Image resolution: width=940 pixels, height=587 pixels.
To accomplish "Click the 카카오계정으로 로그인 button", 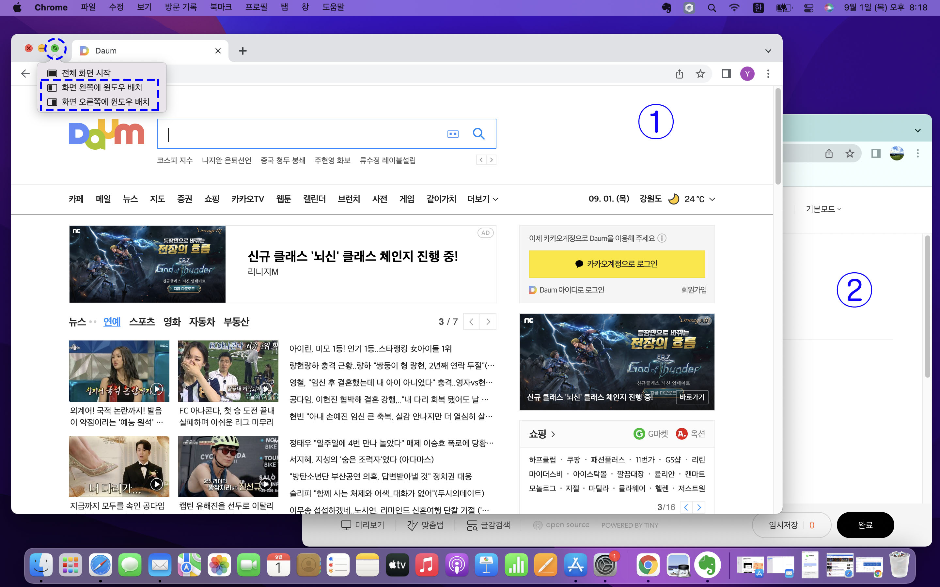I will click(617, 264).
